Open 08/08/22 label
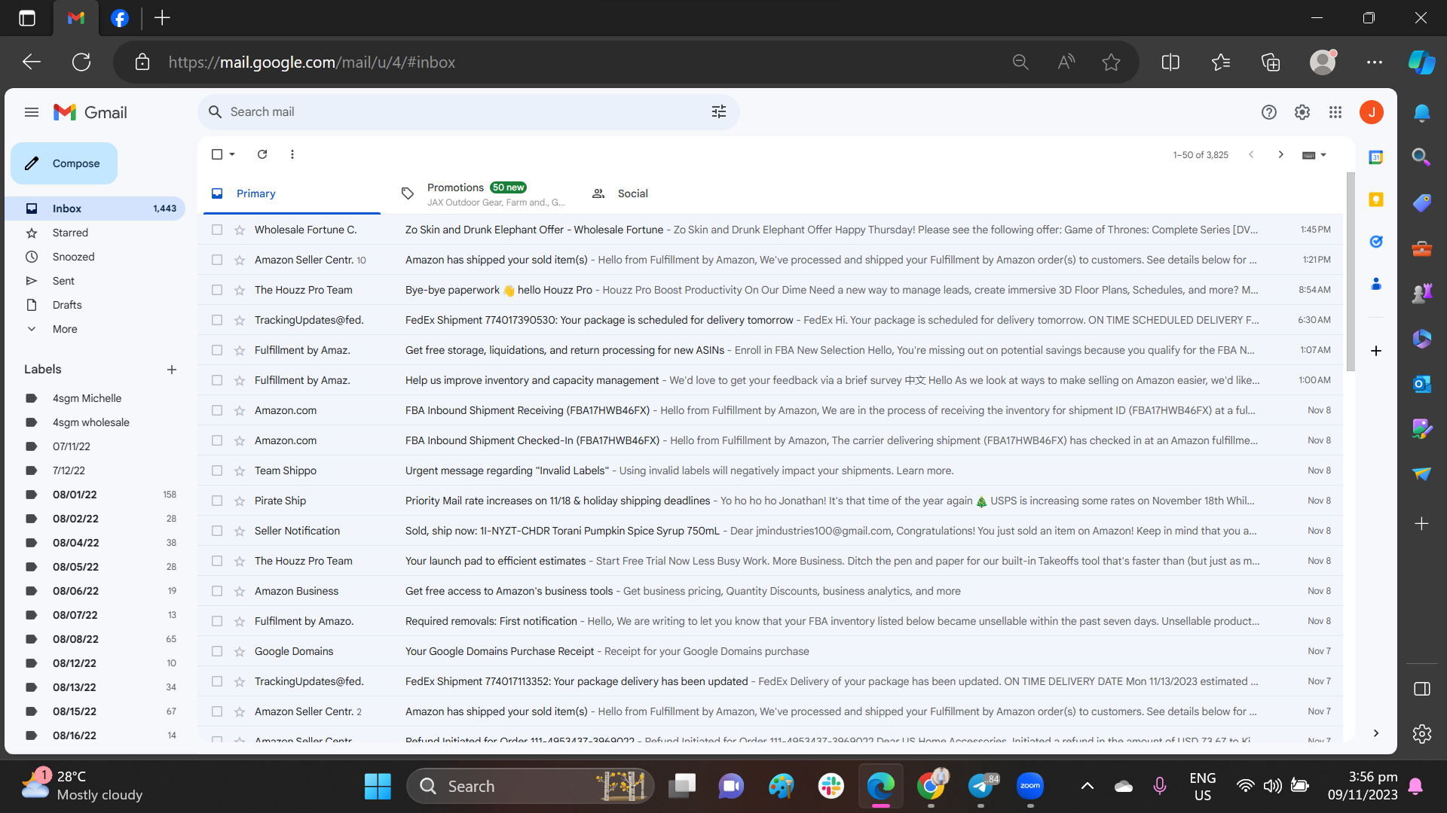 coord(75,639)
